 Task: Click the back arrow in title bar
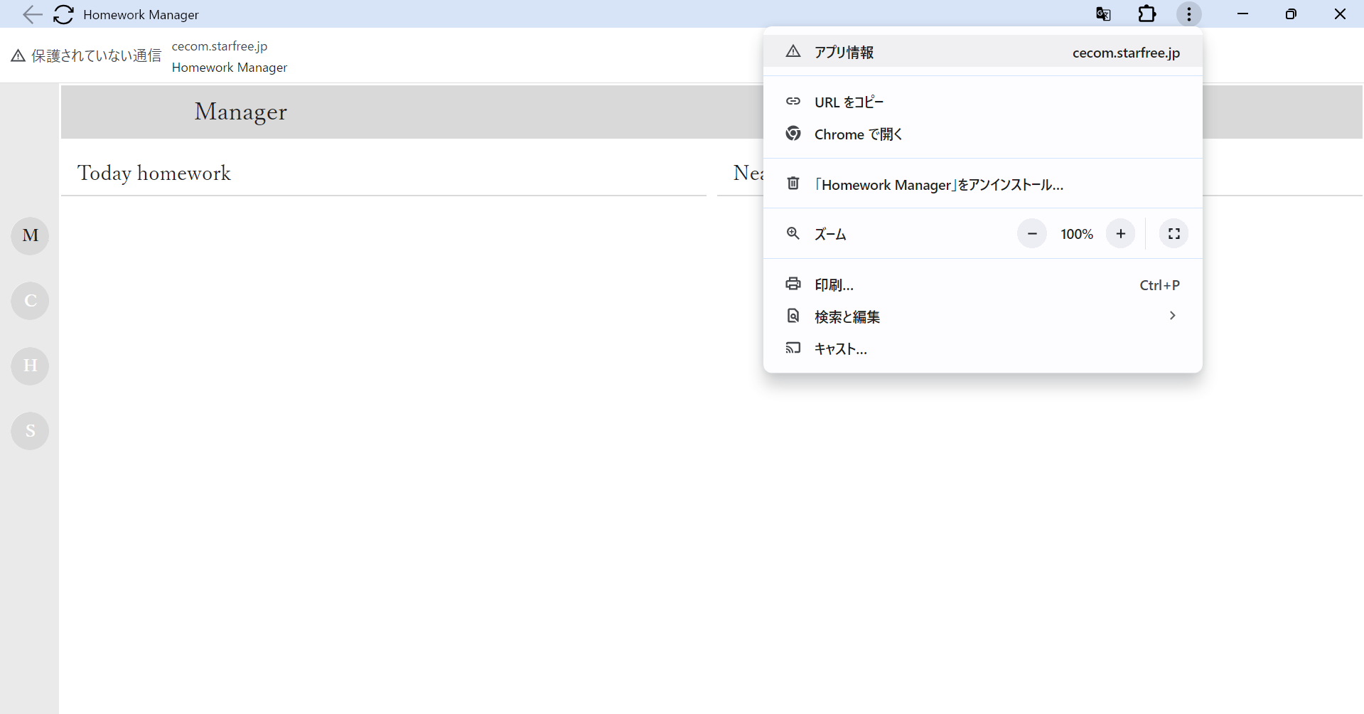click(32, 14)
